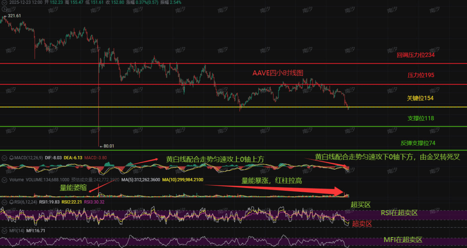The width and height of the screenshot is (467, 248).
Task: Select the RSI1:19.83 value
Action: pyautogui.click(x=49, y=202)
